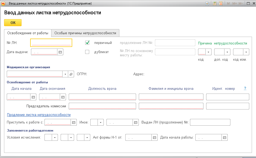The height and width of the screenshot is (158, 256).
Task: Switch to Особые причины нетрудоспособности tab
Action: 85,33
